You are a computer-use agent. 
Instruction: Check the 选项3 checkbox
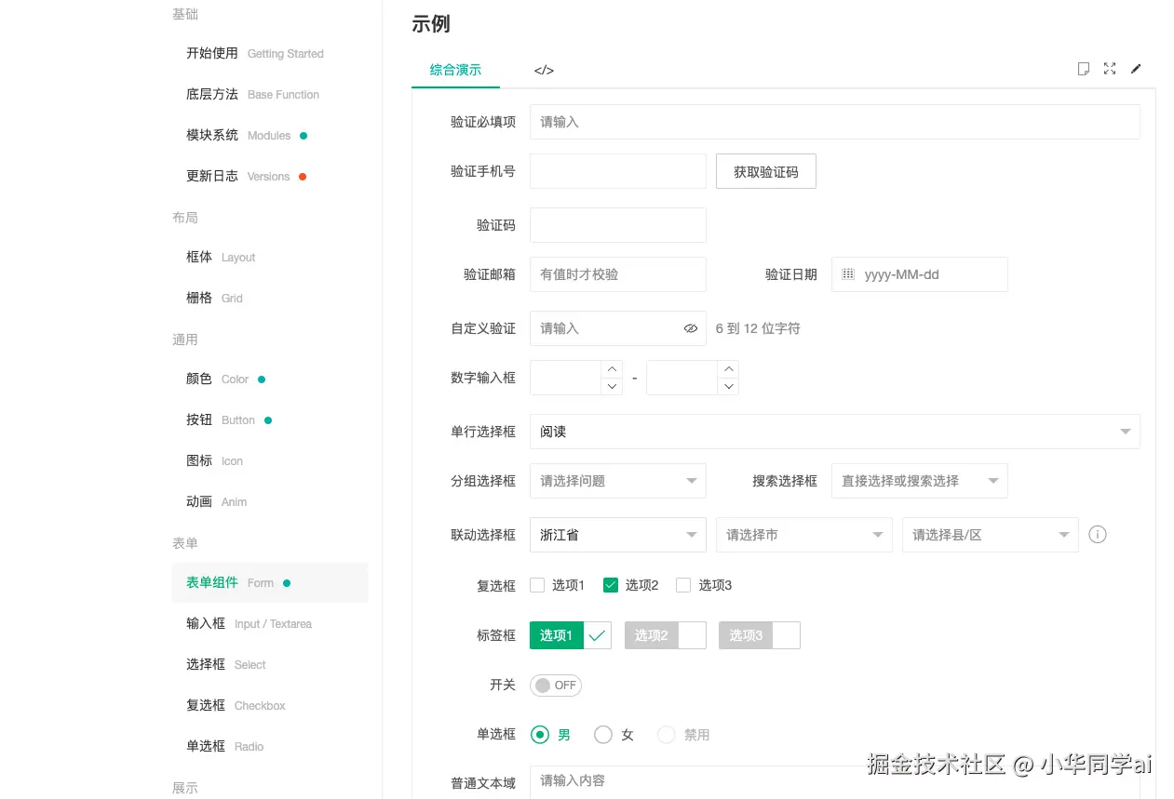[683, 585]
